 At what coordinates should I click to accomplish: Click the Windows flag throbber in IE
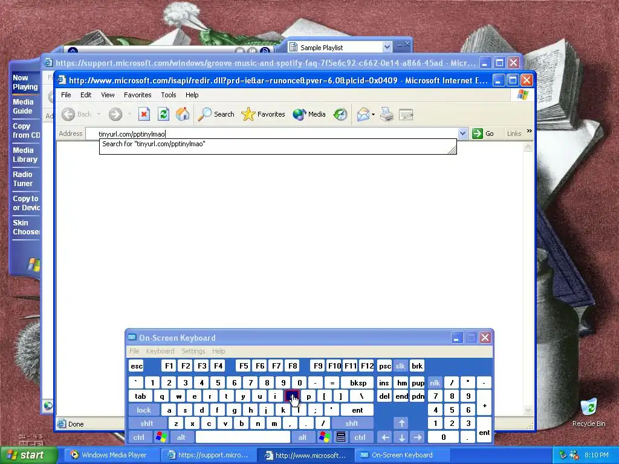[523, 95]
